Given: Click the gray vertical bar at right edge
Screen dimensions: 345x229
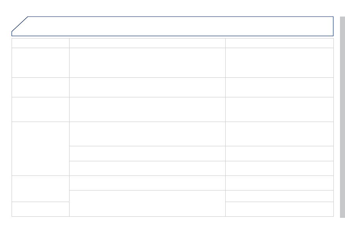Looking at the screenshot, I should pos(342,117).
